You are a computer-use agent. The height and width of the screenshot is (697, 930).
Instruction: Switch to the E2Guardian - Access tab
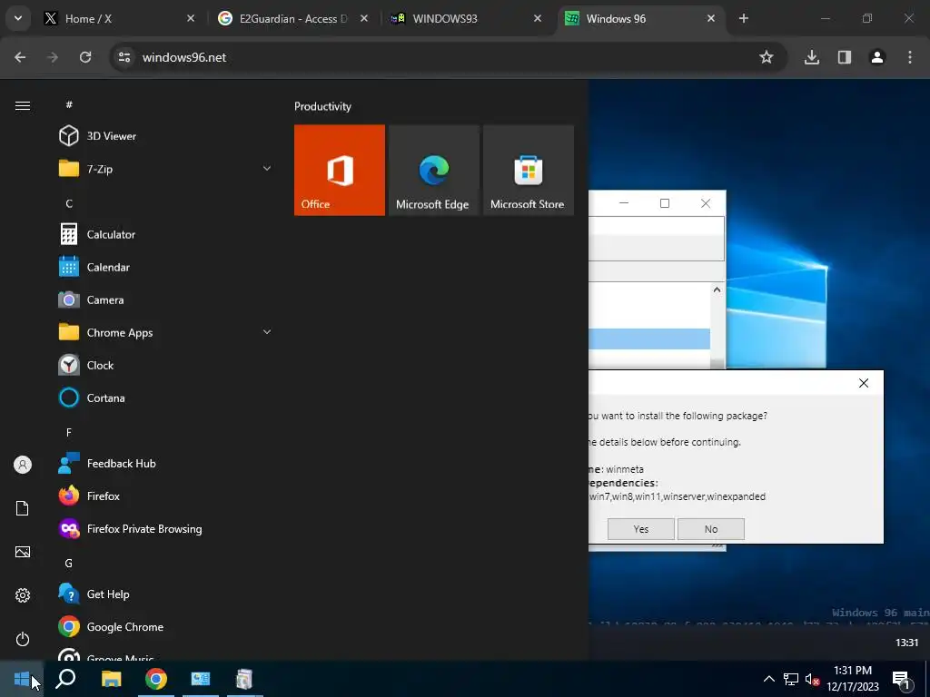click(x=293, y=19)
